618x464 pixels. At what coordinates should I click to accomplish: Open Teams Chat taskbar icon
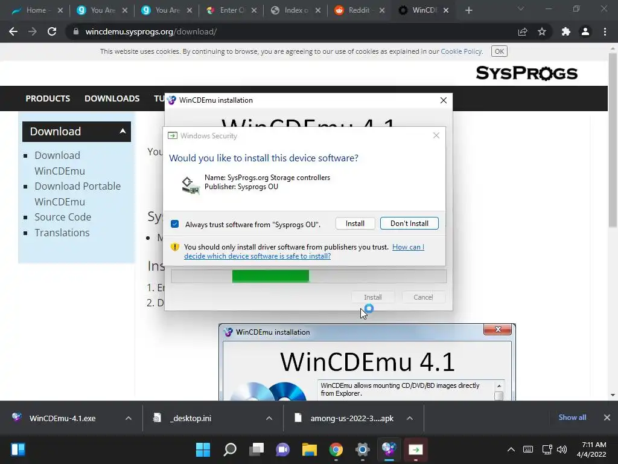(x=282, y=449)
